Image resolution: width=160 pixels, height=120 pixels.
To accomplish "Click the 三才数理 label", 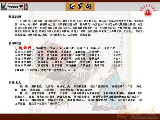I will tap(32, 70).
